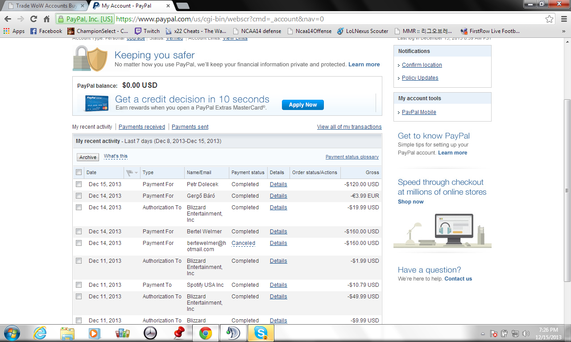Click What's this next to Archive
The height and width of the screenshot is (342, 571).
pyautogui.click(x=116, y=156)
